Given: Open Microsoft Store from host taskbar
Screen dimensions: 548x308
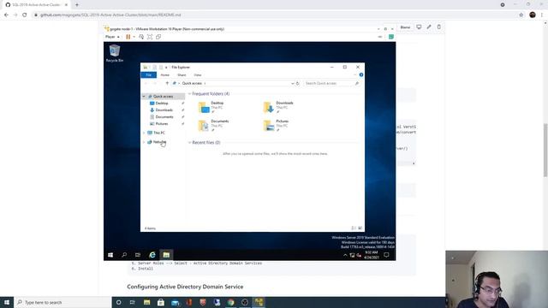Looking at the screenshot, I should 161,302.
